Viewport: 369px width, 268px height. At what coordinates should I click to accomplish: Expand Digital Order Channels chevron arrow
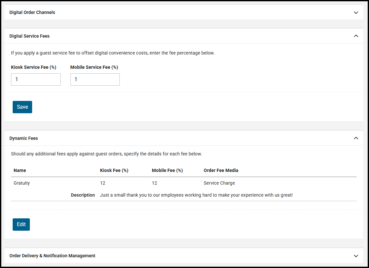[356, 13]
